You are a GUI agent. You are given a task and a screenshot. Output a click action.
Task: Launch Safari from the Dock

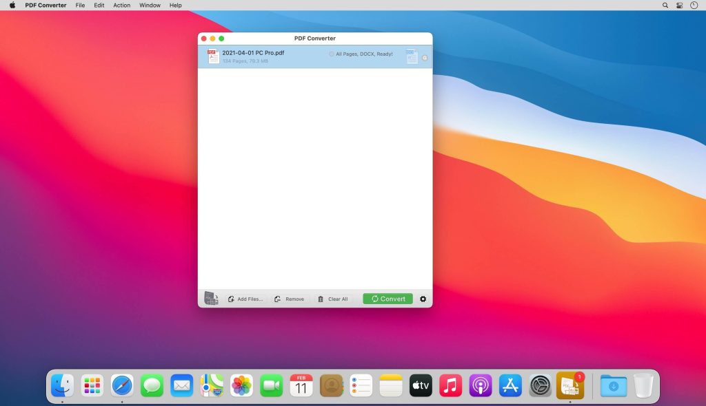[x=122, y=385]
